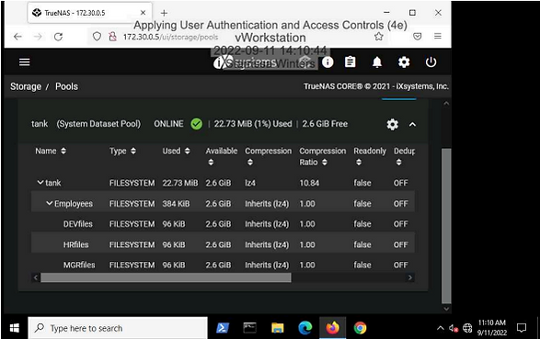Open the taskbar clock and date
The image size is (540, 339).
492,328
